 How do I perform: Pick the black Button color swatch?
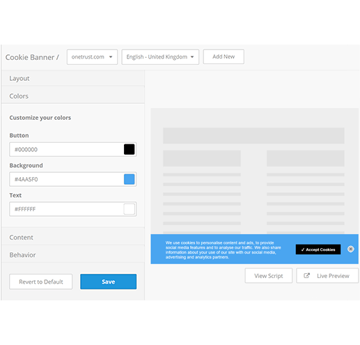point(130,149)
